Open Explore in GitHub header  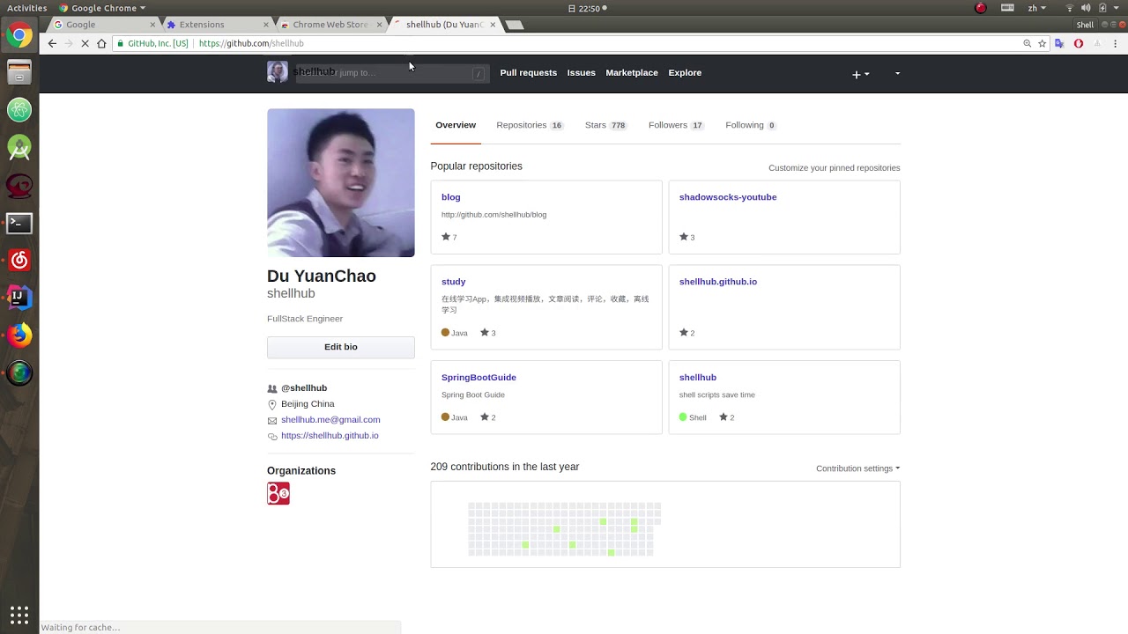[x=685, y=73]
